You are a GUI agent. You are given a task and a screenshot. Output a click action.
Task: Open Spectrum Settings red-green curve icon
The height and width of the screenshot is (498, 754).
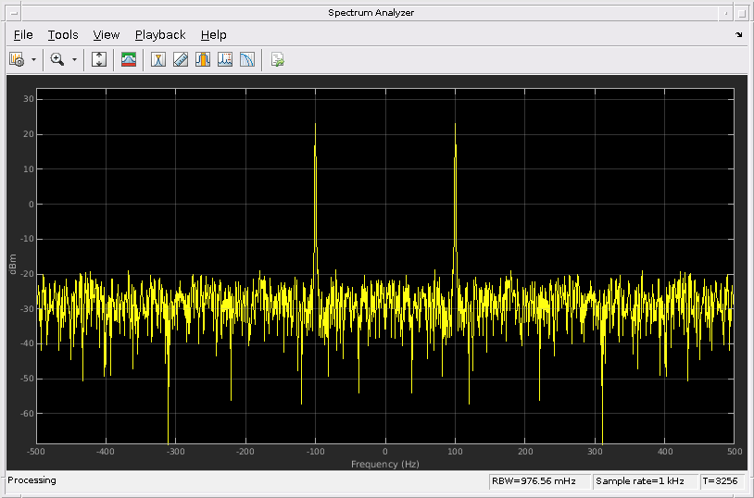point(130,59)
